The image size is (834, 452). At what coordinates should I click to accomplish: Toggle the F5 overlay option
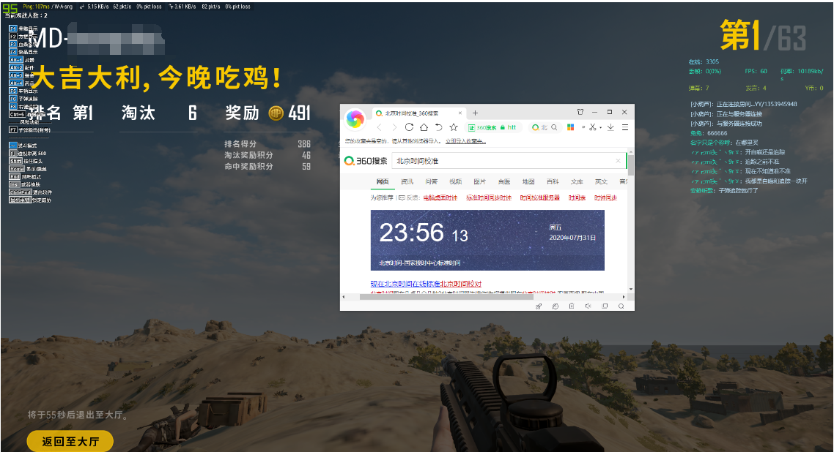pos(12,91)
